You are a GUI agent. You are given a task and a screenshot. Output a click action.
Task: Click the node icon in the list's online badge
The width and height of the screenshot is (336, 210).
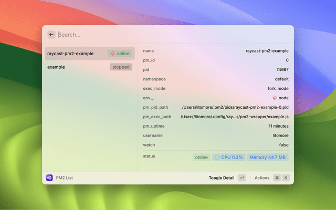[112, 54]
